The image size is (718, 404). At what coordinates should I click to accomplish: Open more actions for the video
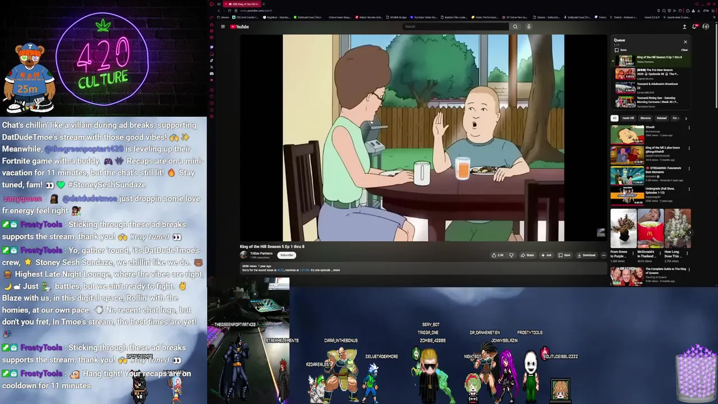click(x=604, y=255)
